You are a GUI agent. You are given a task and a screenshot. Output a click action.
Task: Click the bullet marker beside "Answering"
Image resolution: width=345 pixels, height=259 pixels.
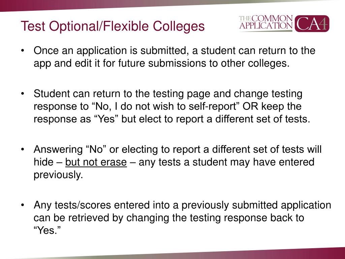[x=23, y=149]
